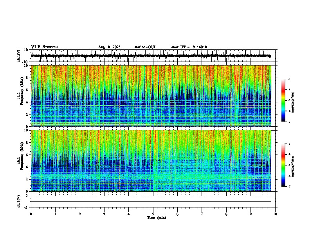310x240 pixels.
Task: Click the ch.1 voltage waveform trace panel
Action: coord(153,56)
